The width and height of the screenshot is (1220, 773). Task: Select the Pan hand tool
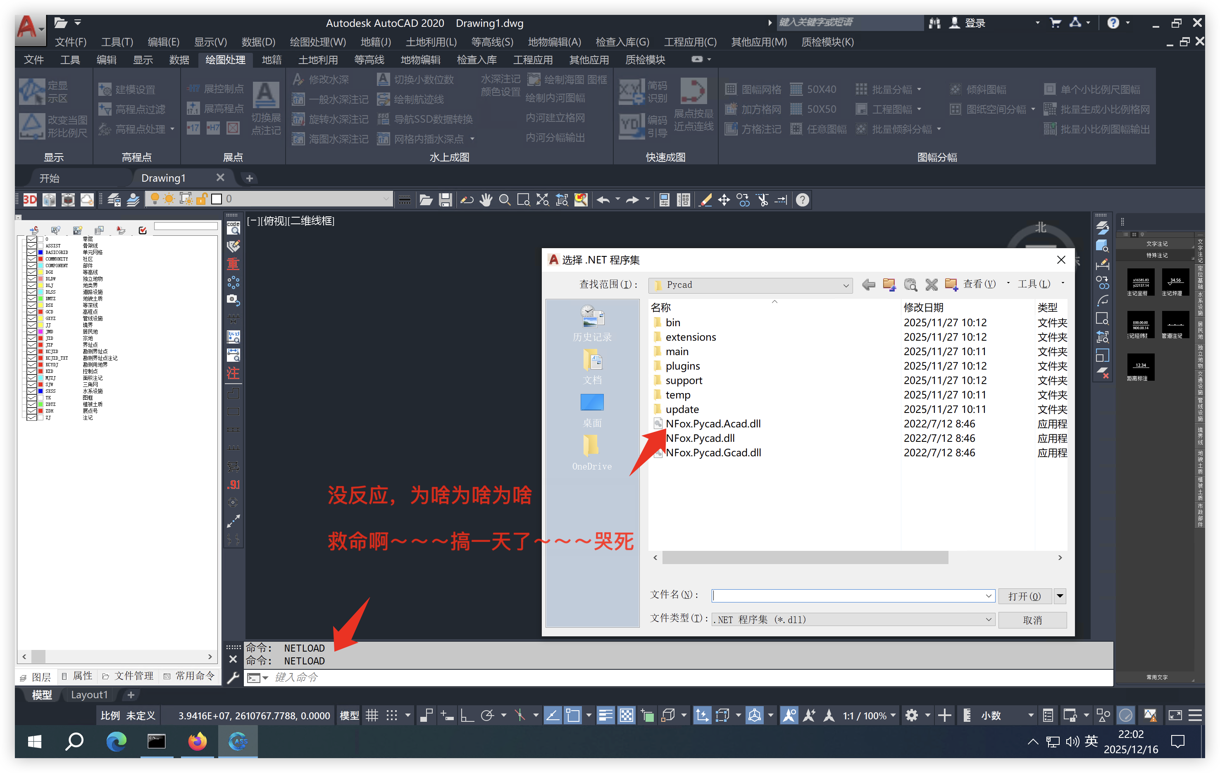[485, 200]
